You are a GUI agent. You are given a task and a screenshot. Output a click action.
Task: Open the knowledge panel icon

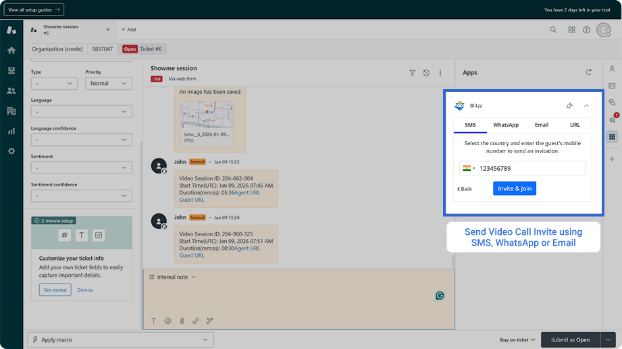coord(612,86)
